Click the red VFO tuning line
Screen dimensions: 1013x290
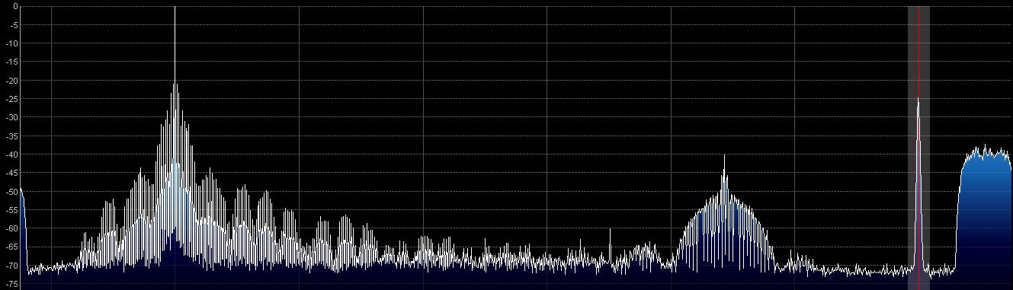tap(918, 145)
